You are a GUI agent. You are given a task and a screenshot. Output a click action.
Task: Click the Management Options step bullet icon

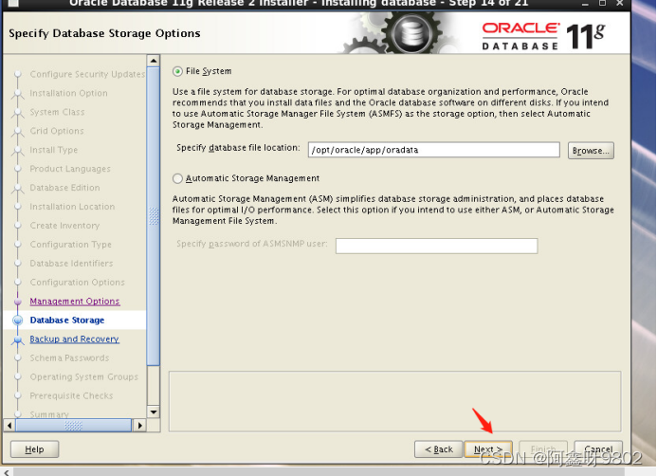[18, 302]
